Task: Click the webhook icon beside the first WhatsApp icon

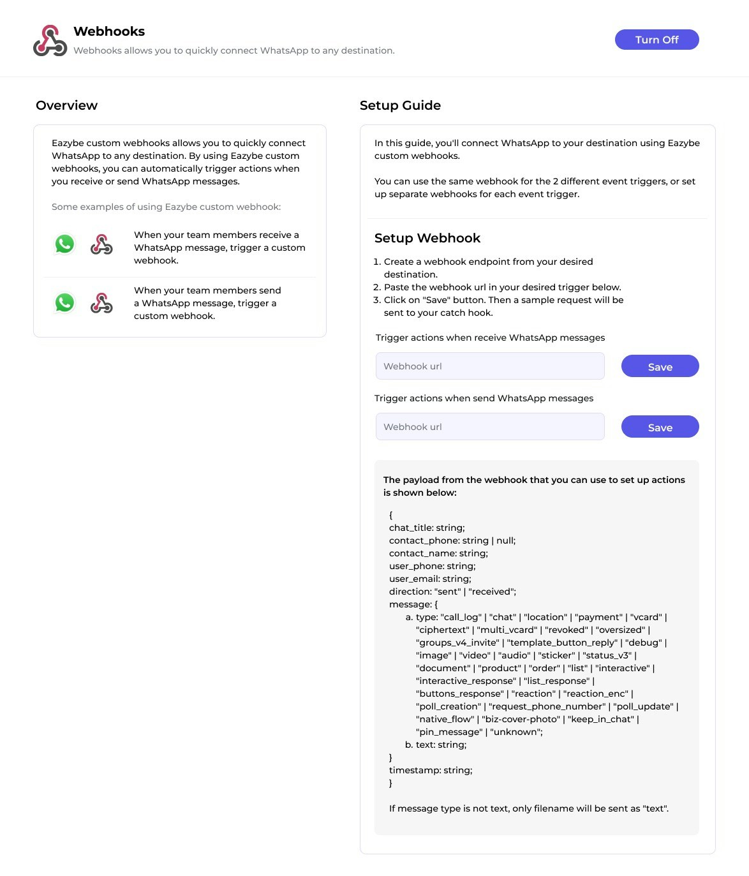Action: click(x=101, y=244)
